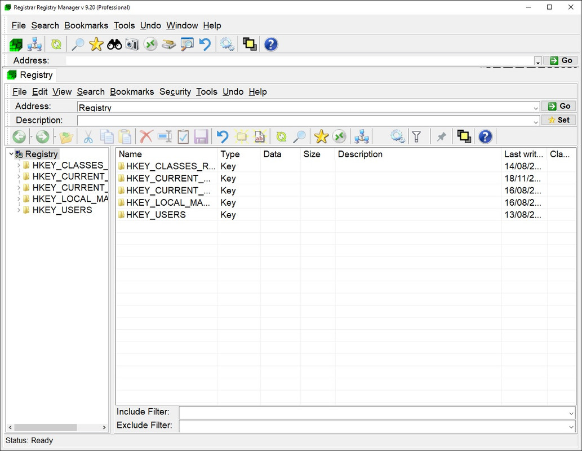Open the Security menu

[x=175, y=92]
